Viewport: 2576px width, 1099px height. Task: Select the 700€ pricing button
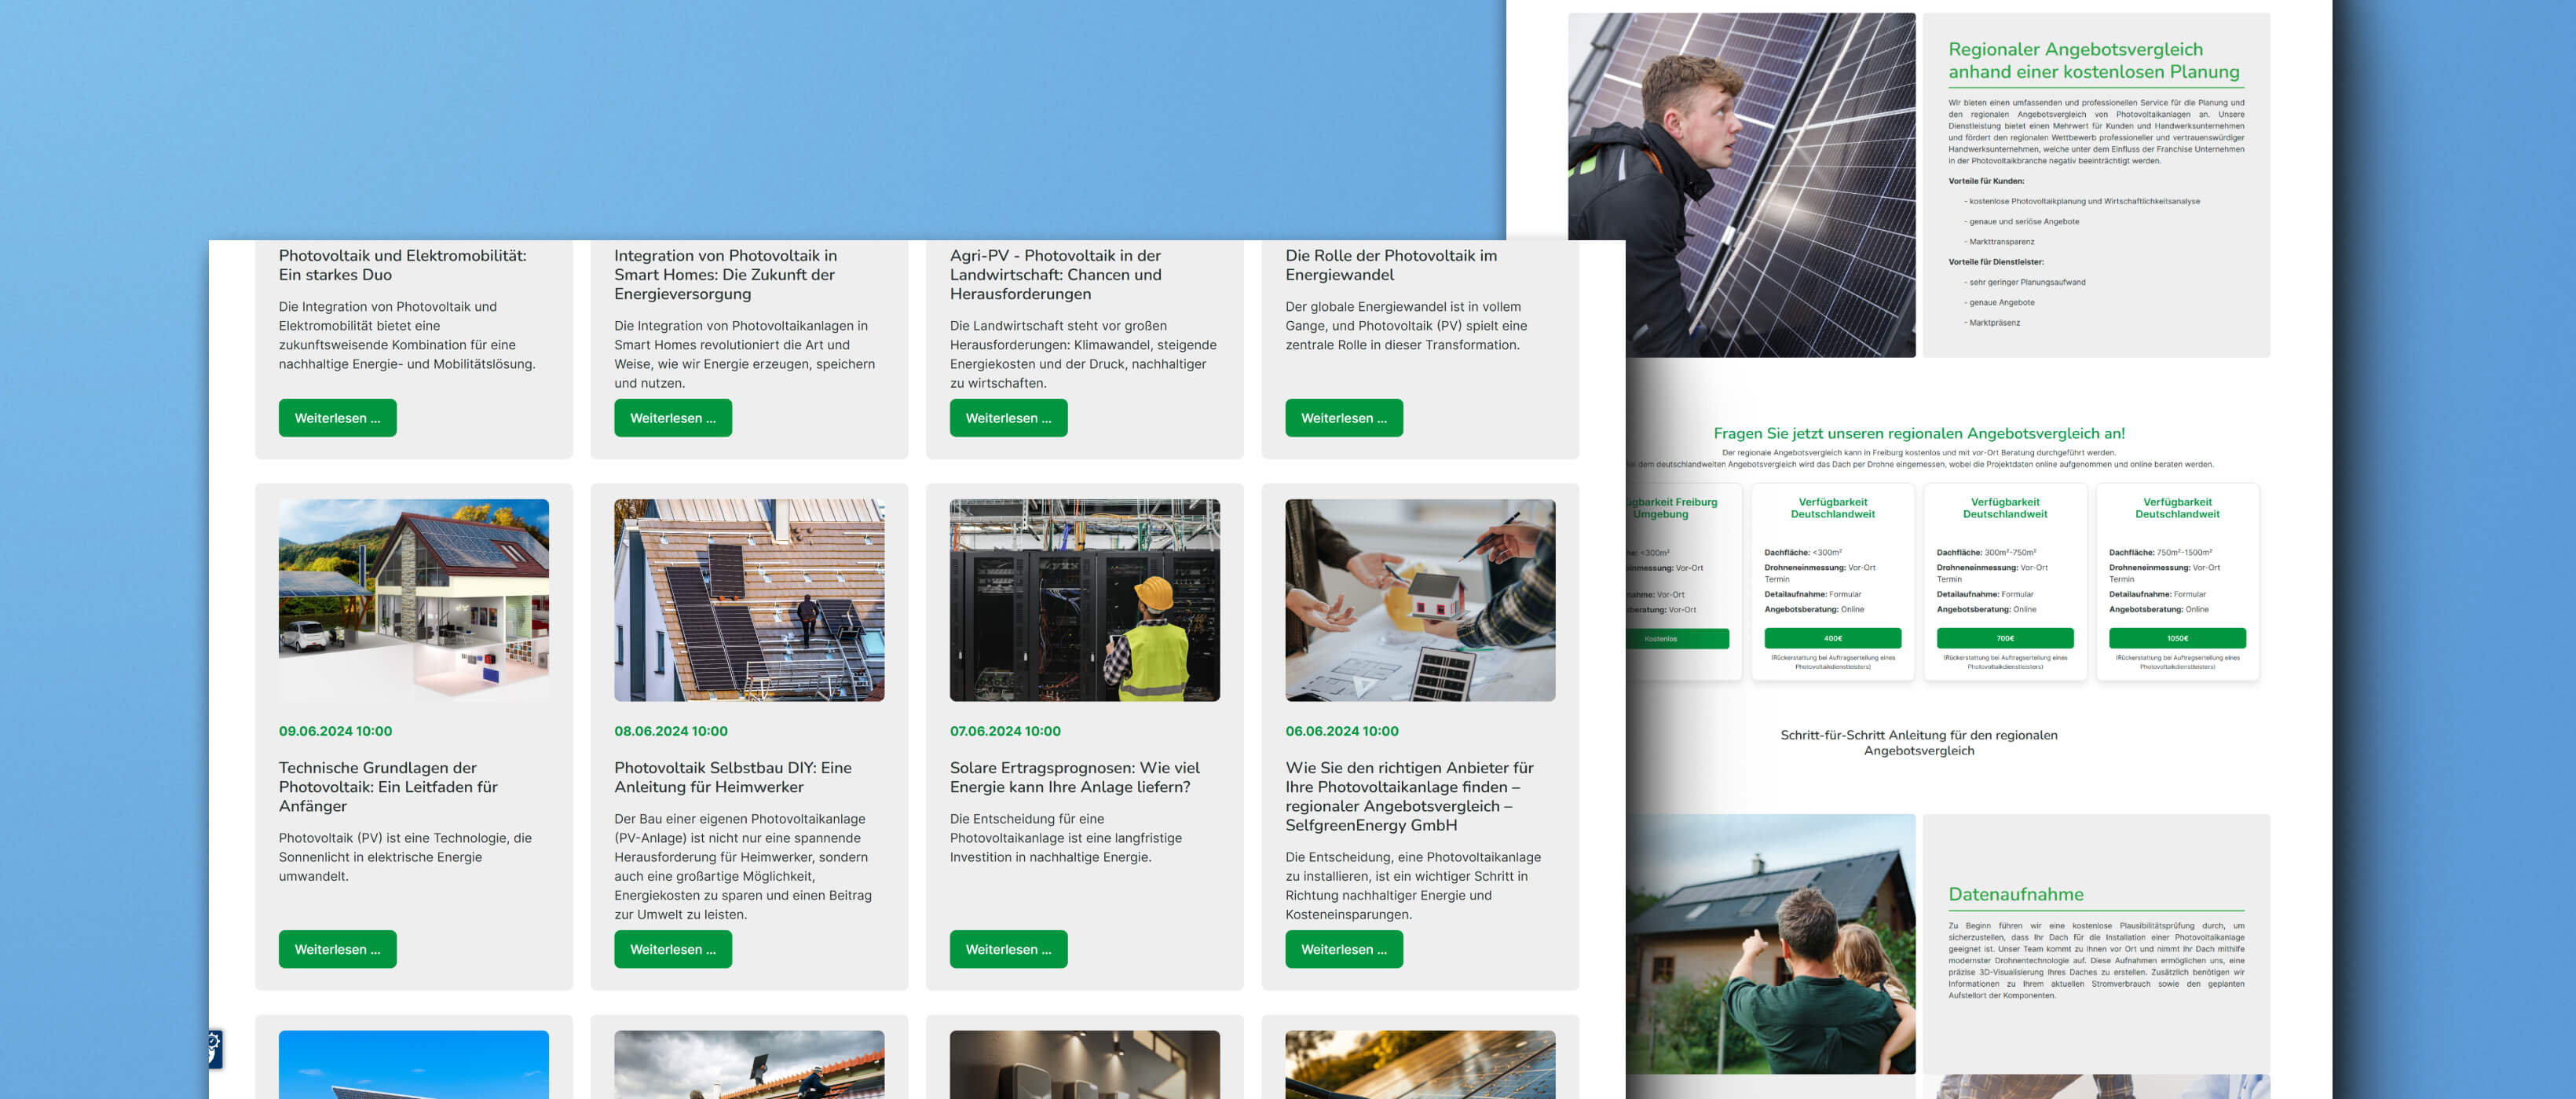(x=2004, y=638)
